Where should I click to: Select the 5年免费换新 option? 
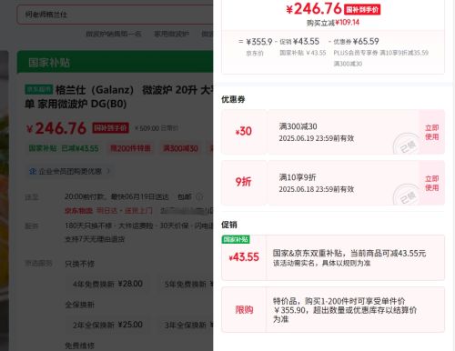click(x=186, y=284)
